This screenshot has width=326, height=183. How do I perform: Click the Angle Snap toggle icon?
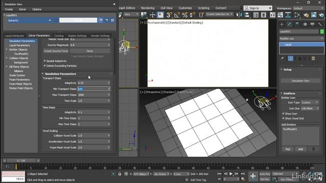tap(177, 15)
